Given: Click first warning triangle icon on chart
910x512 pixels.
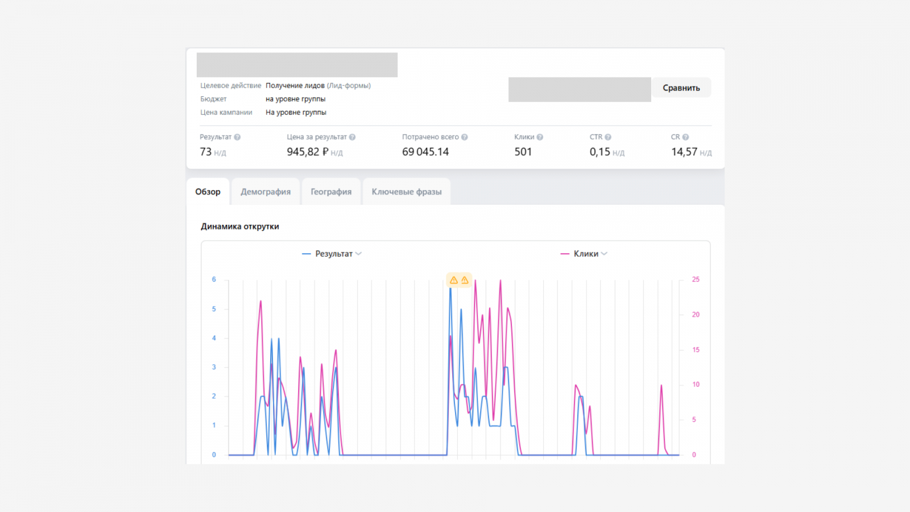Looking at the screenshot, I should [x=454, y=280].
